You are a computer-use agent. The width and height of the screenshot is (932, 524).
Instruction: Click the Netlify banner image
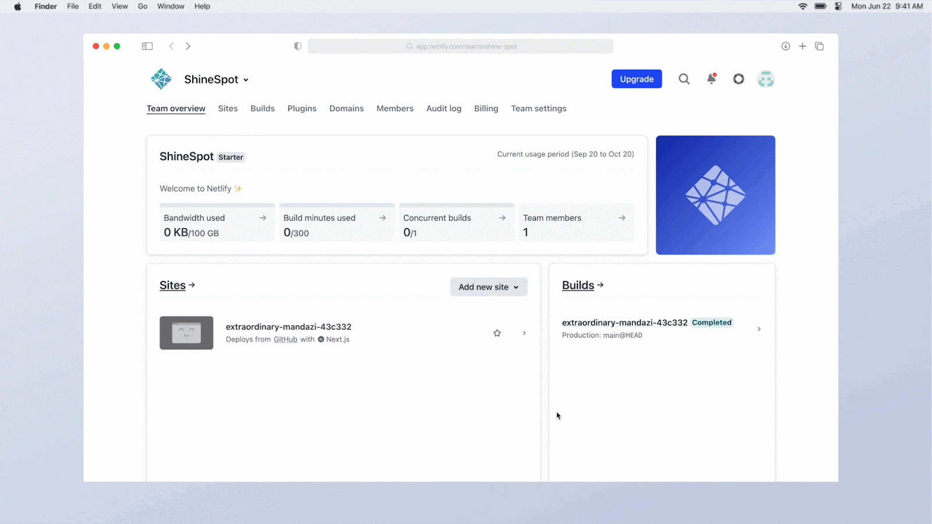tap(715, 195)
